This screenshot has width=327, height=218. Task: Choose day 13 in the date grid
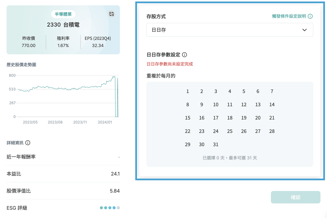coord(258,105)
